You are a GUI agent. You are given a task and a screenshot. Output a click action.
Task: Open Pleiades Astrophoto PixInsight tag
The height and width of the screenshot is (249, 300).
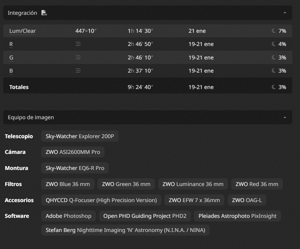tap(237, 216)
